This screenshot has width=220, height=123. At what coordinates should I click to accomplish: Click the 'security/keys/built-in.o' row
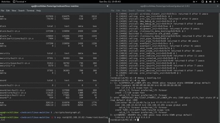coord(48,63)
